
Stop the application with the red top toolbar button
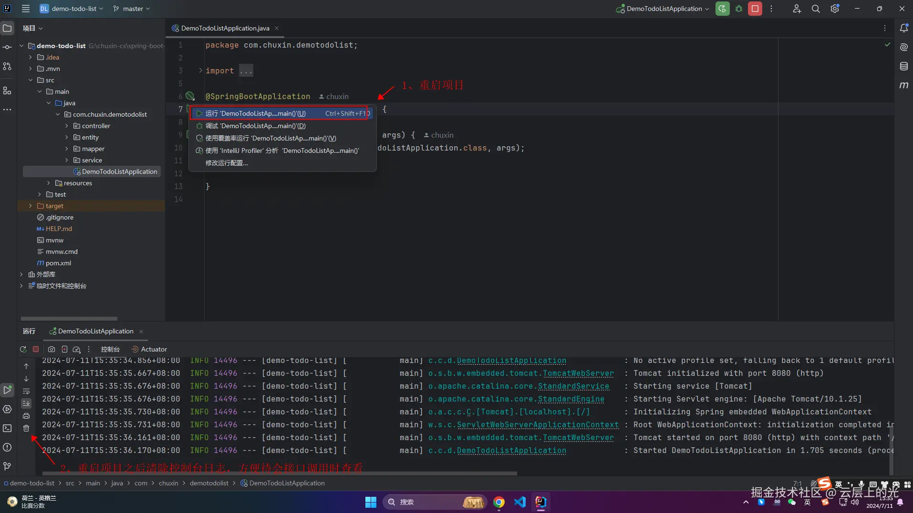point(755,9)
